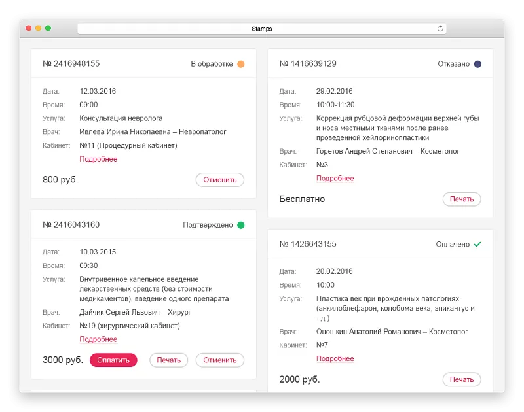
Task: Click green confirmed status dot
Action: (x=240, y=225)
